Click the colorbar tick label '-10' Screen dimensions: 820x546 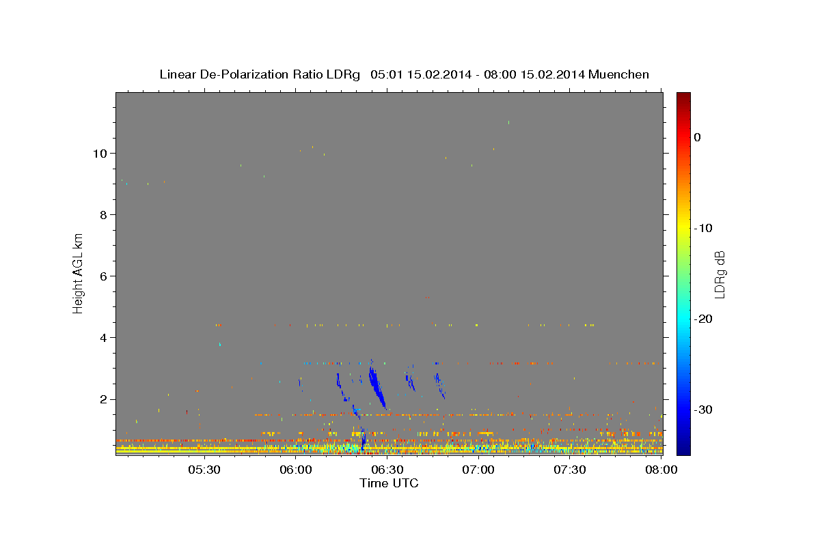[704, 228]
